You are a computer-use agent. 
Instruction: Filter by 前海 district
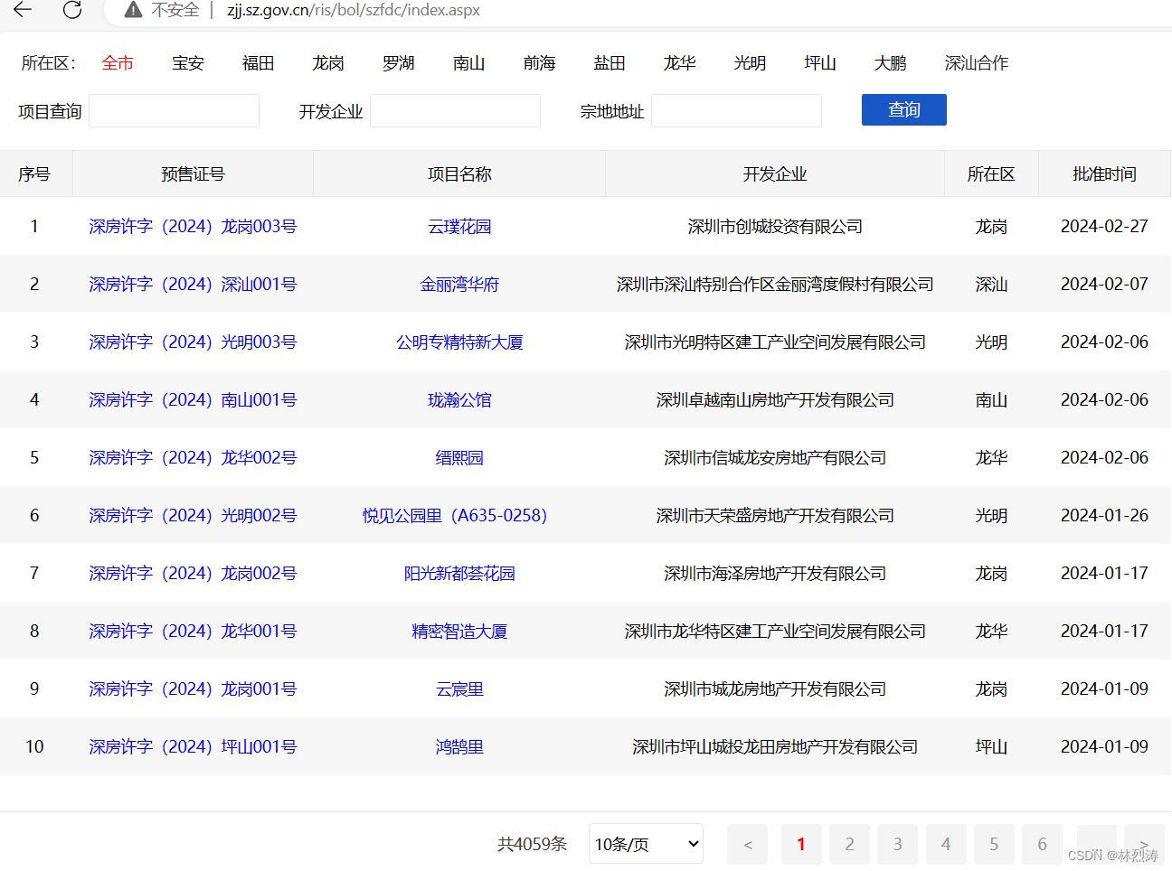540,63
